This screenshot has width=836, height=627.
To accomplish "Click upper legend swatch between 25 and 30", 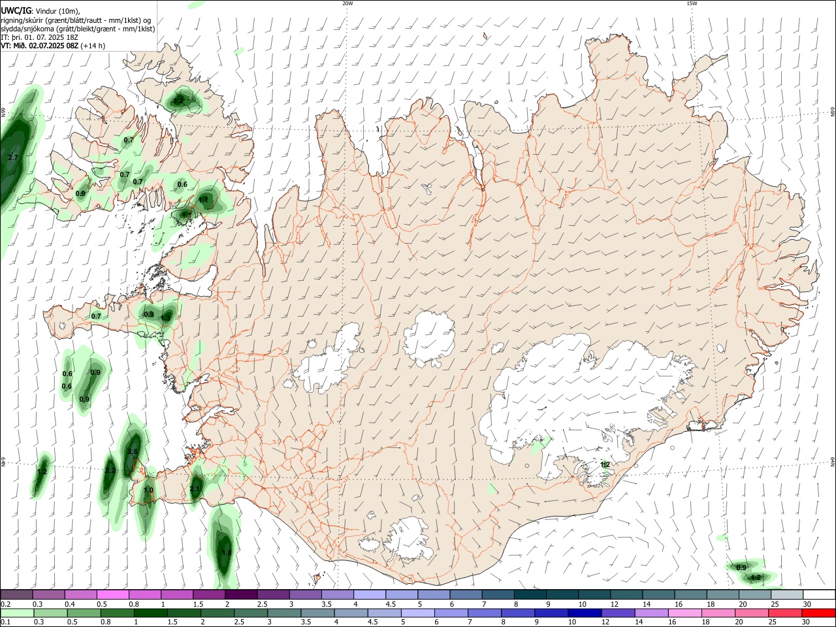I will pyautogui.click(x=787, y=594).
